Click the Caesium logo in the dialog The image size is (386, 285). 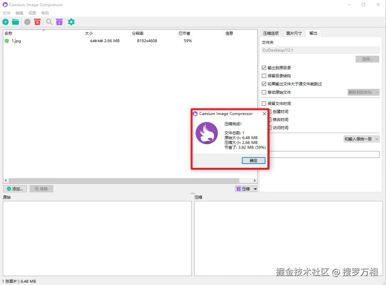(207, 133)
